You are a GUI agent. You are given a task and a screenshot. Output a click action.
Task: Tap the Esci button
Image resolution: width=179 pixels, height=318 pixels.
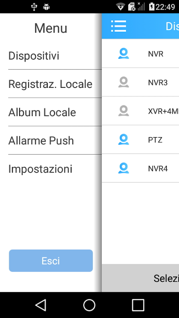pyautogui.click(x=51, y=261)
